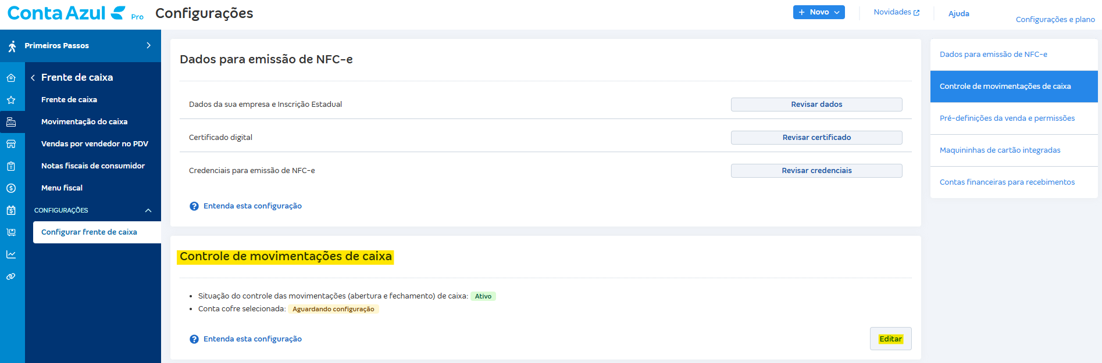The width and height of the screenshot is (1102, 363).
Task: Open Movimentação do caixa menu item
Action: [84, 122]
